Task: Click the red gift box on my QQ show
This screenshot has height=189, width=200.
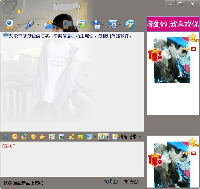Action: click(x=155, y=160)
